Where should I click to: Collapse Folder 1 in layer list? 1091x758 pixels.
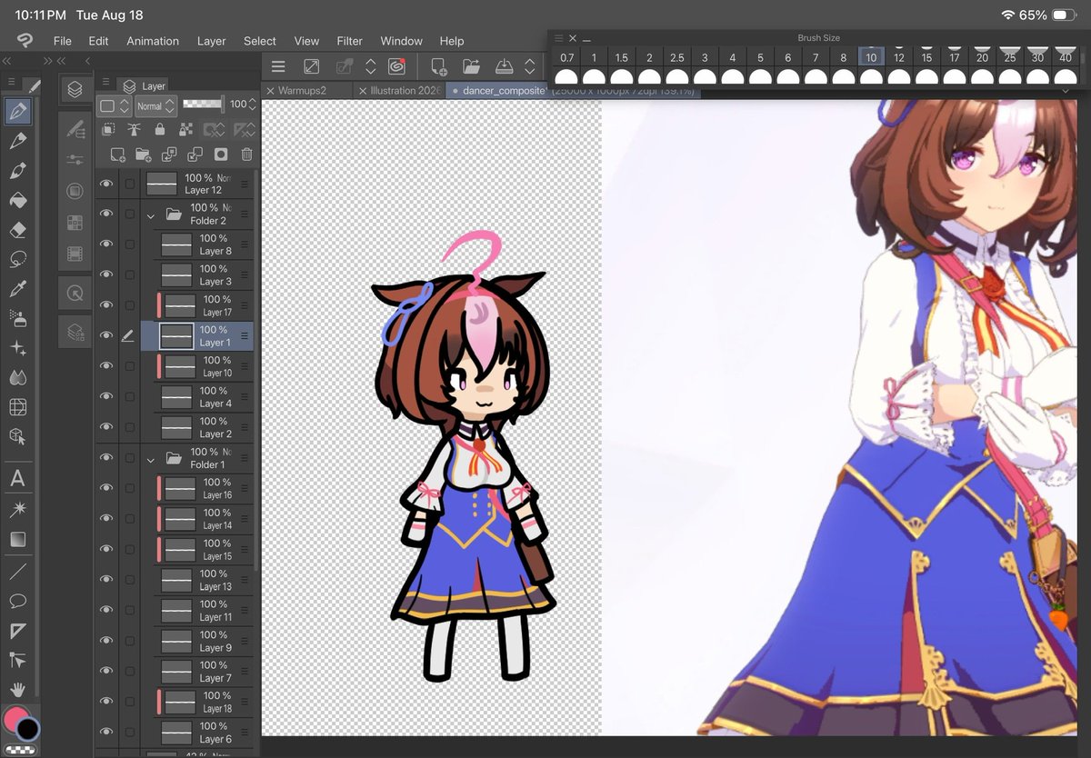[151, 459]
